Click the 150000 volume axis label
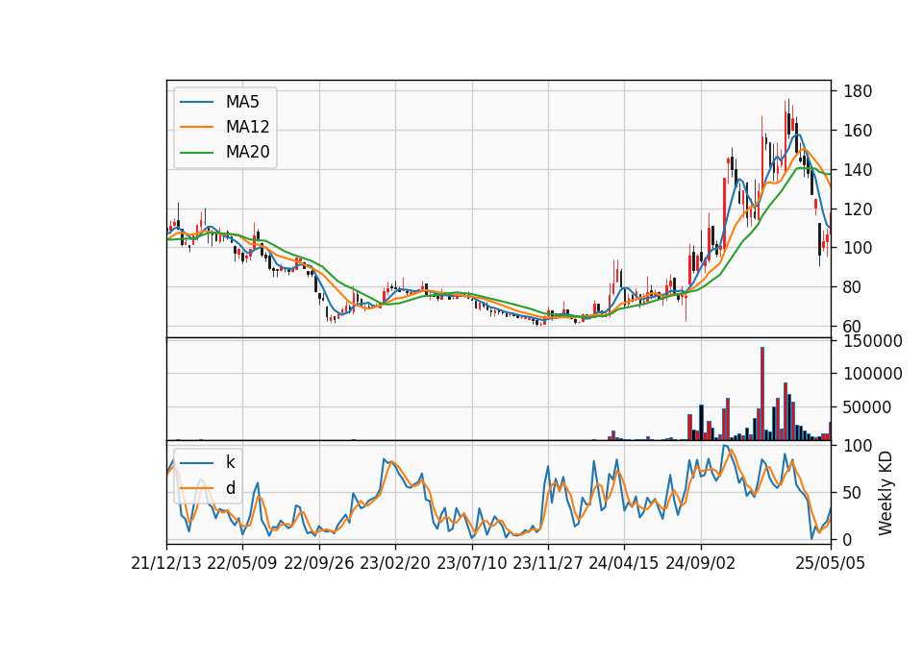 872,341
